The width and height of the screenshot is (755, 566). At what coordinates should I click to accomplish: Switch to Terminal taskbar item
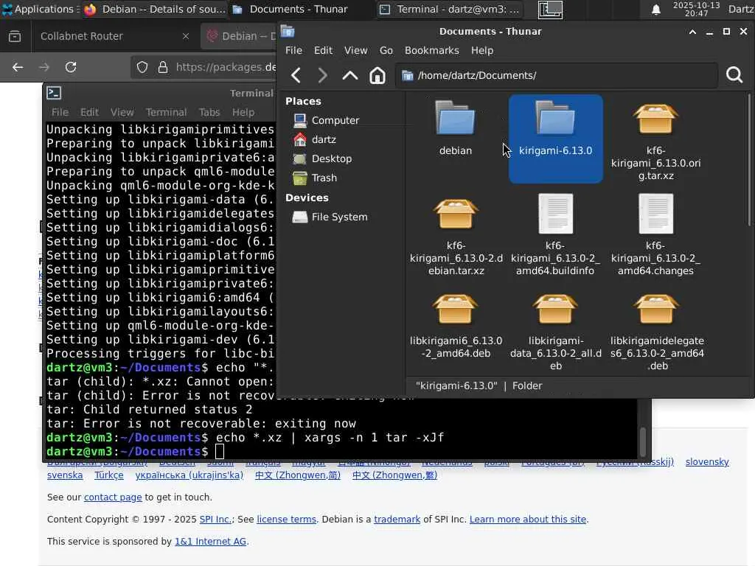click(449, 9)
